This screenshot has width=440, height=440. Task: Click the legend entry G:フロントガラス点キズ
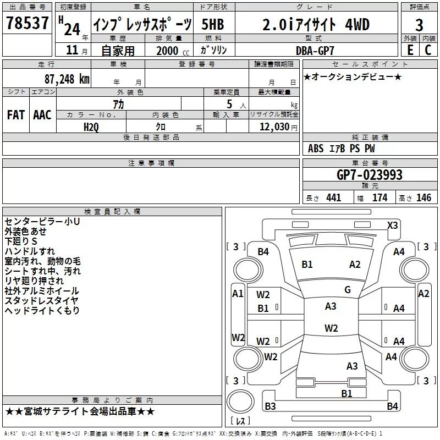coord(194,433)
